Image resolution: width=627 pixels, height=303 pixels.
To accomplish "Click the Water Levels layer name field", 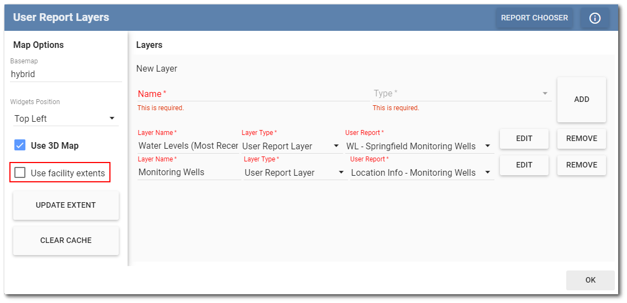I will [188, 147].
